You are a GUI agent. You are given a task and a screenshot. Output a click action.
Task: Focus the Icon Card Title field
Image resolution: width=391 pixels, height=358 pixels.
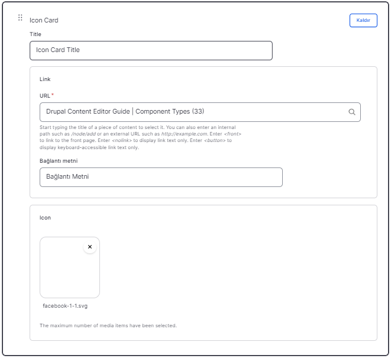point(151,50)
